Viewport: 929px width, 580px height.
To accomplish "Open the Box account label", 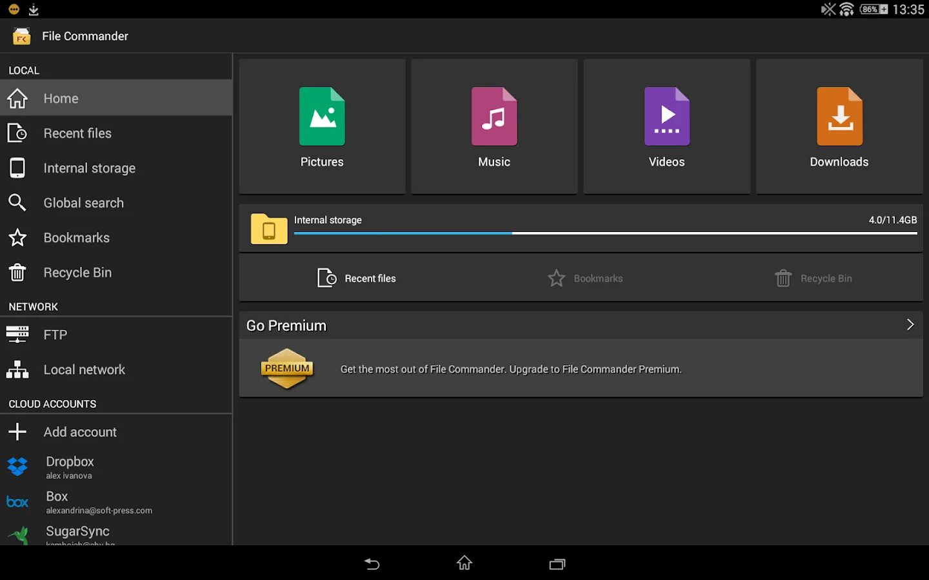I will (x=57, y=496).
